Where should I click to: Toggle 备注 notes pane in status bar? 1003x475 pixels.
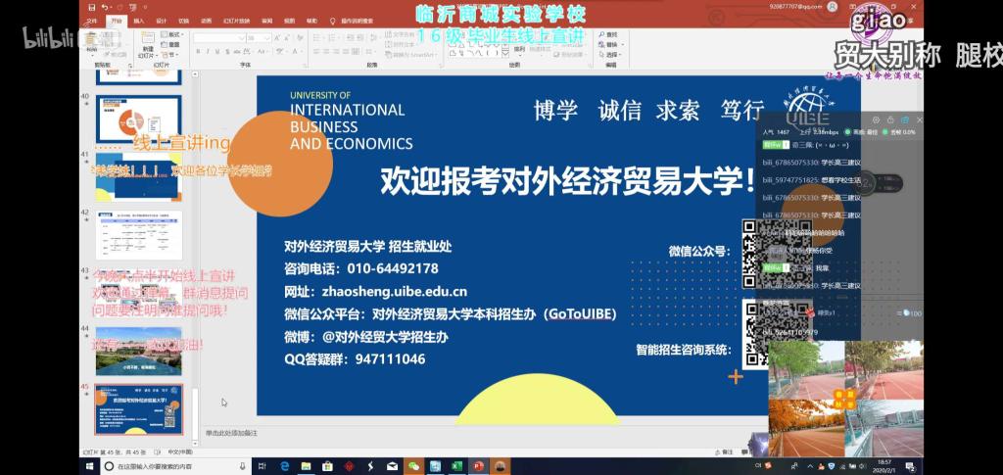724,452
